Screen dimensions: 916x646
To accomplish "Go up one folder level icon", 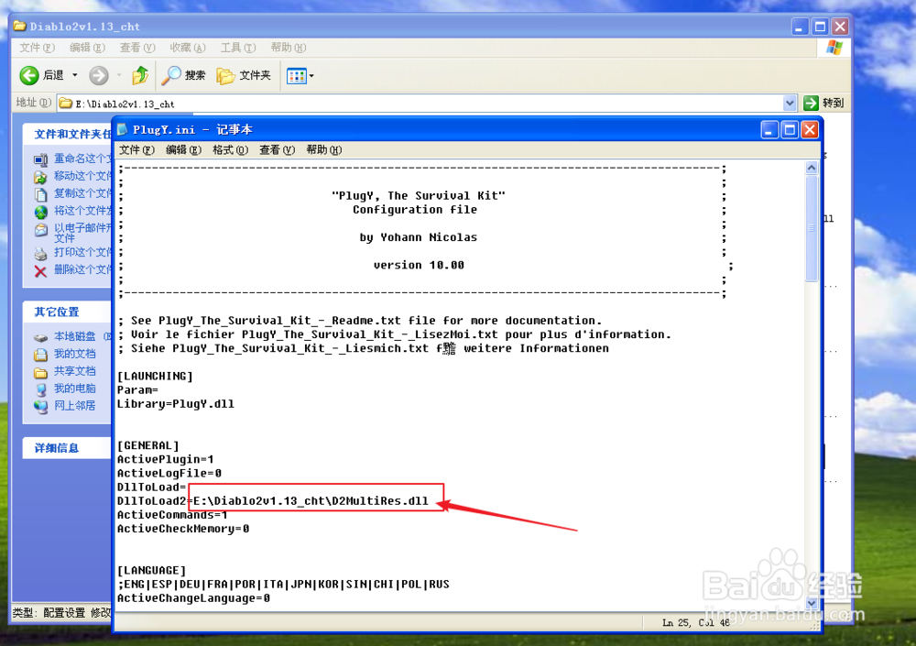I will [x=140, y=75].
